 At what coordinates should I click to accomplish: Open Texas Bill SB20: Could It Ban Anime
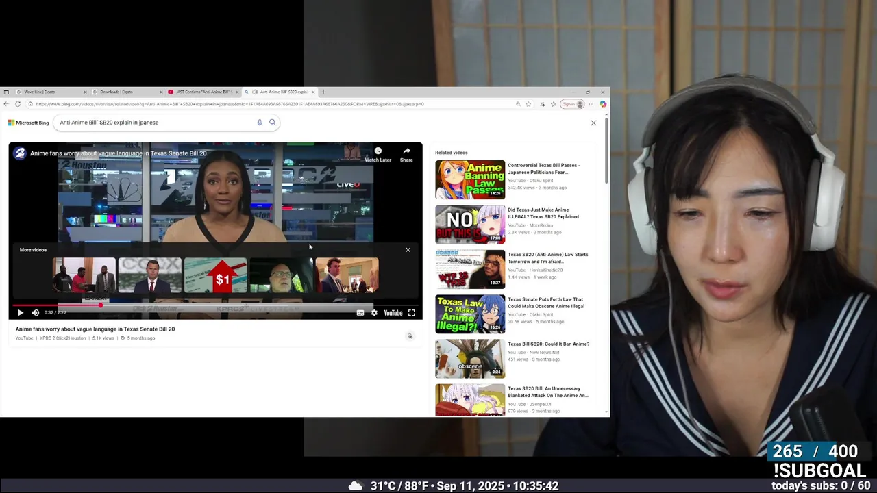[548, 344]
